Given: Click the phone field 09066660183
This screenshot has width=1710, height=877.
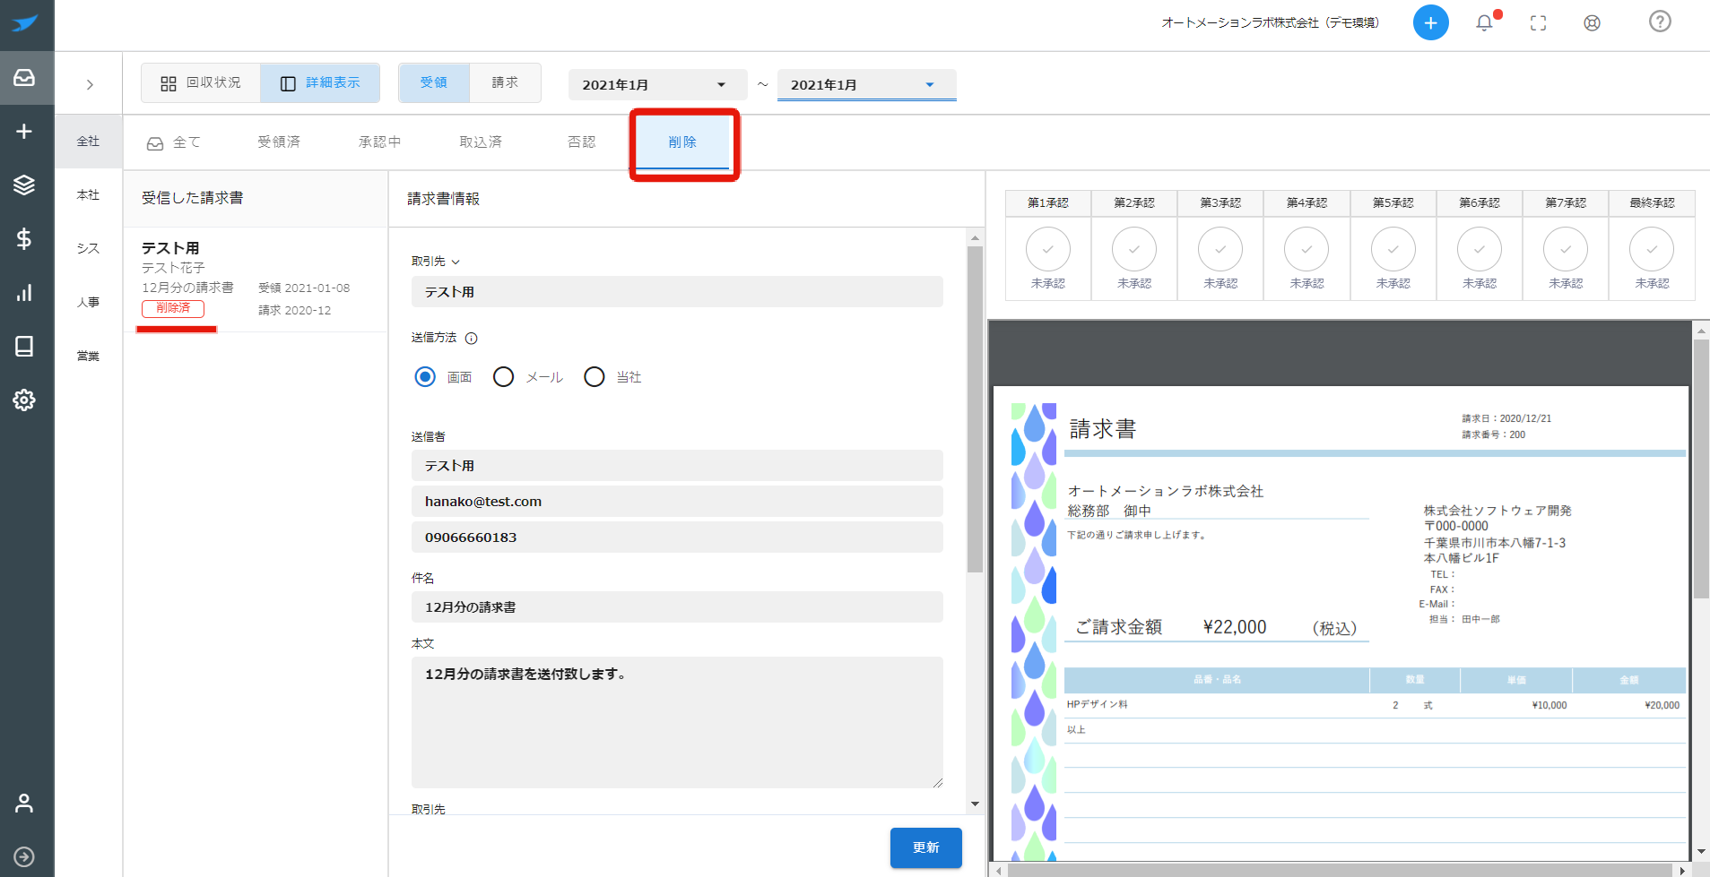Looking at the screenshot, I should click(x=677, y=537).
